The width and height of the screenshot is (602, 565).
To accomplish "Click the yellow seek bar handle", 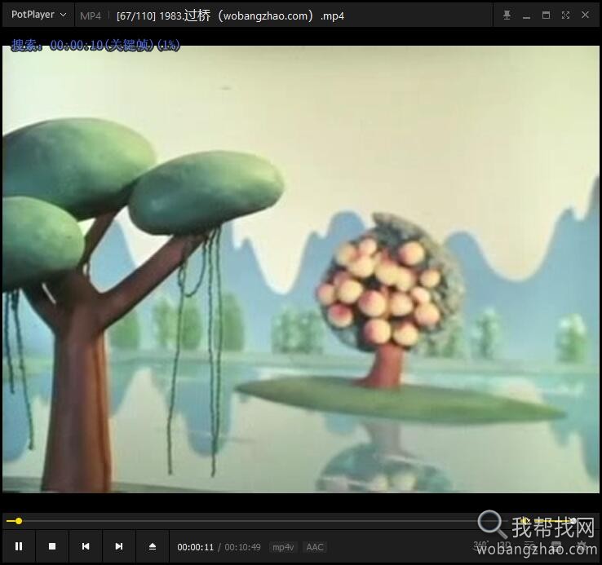I will coord(19,521).
